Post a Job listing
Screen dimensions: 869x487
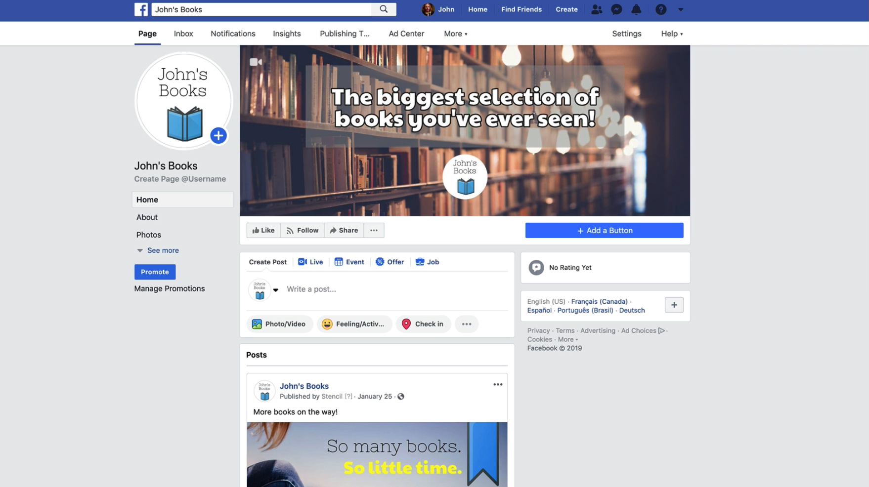427,262
